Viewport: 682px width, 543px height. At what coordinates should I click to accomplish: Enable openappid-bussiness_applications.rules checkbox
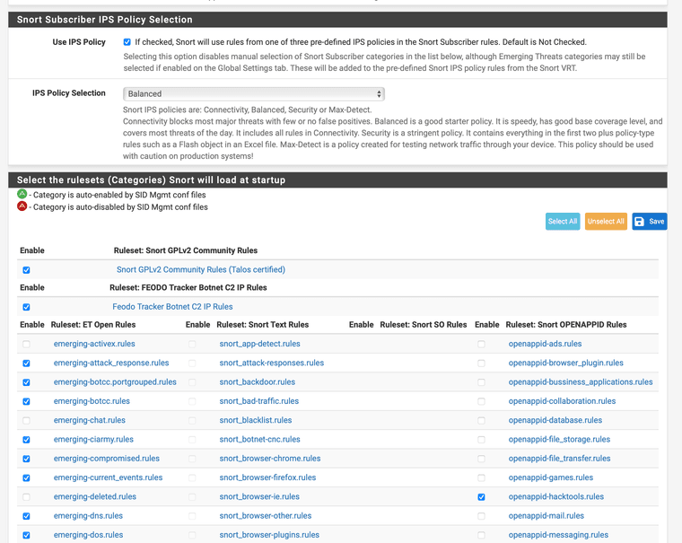point(481,382)
